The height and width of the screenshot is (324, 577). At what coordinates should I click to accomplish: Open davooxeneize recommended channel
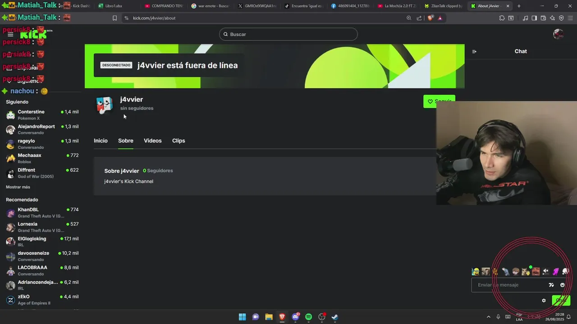tap(42, 256)
